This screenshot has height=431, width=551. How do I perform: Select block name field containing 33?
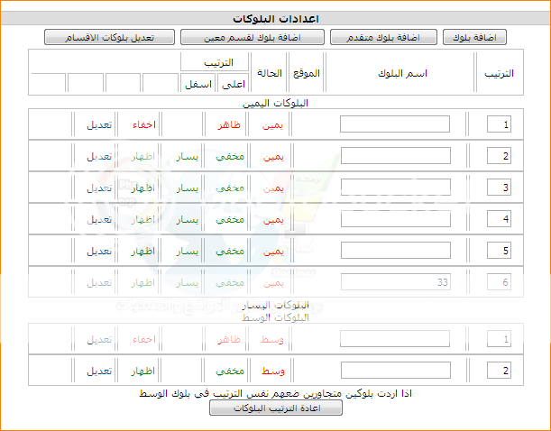396,282
